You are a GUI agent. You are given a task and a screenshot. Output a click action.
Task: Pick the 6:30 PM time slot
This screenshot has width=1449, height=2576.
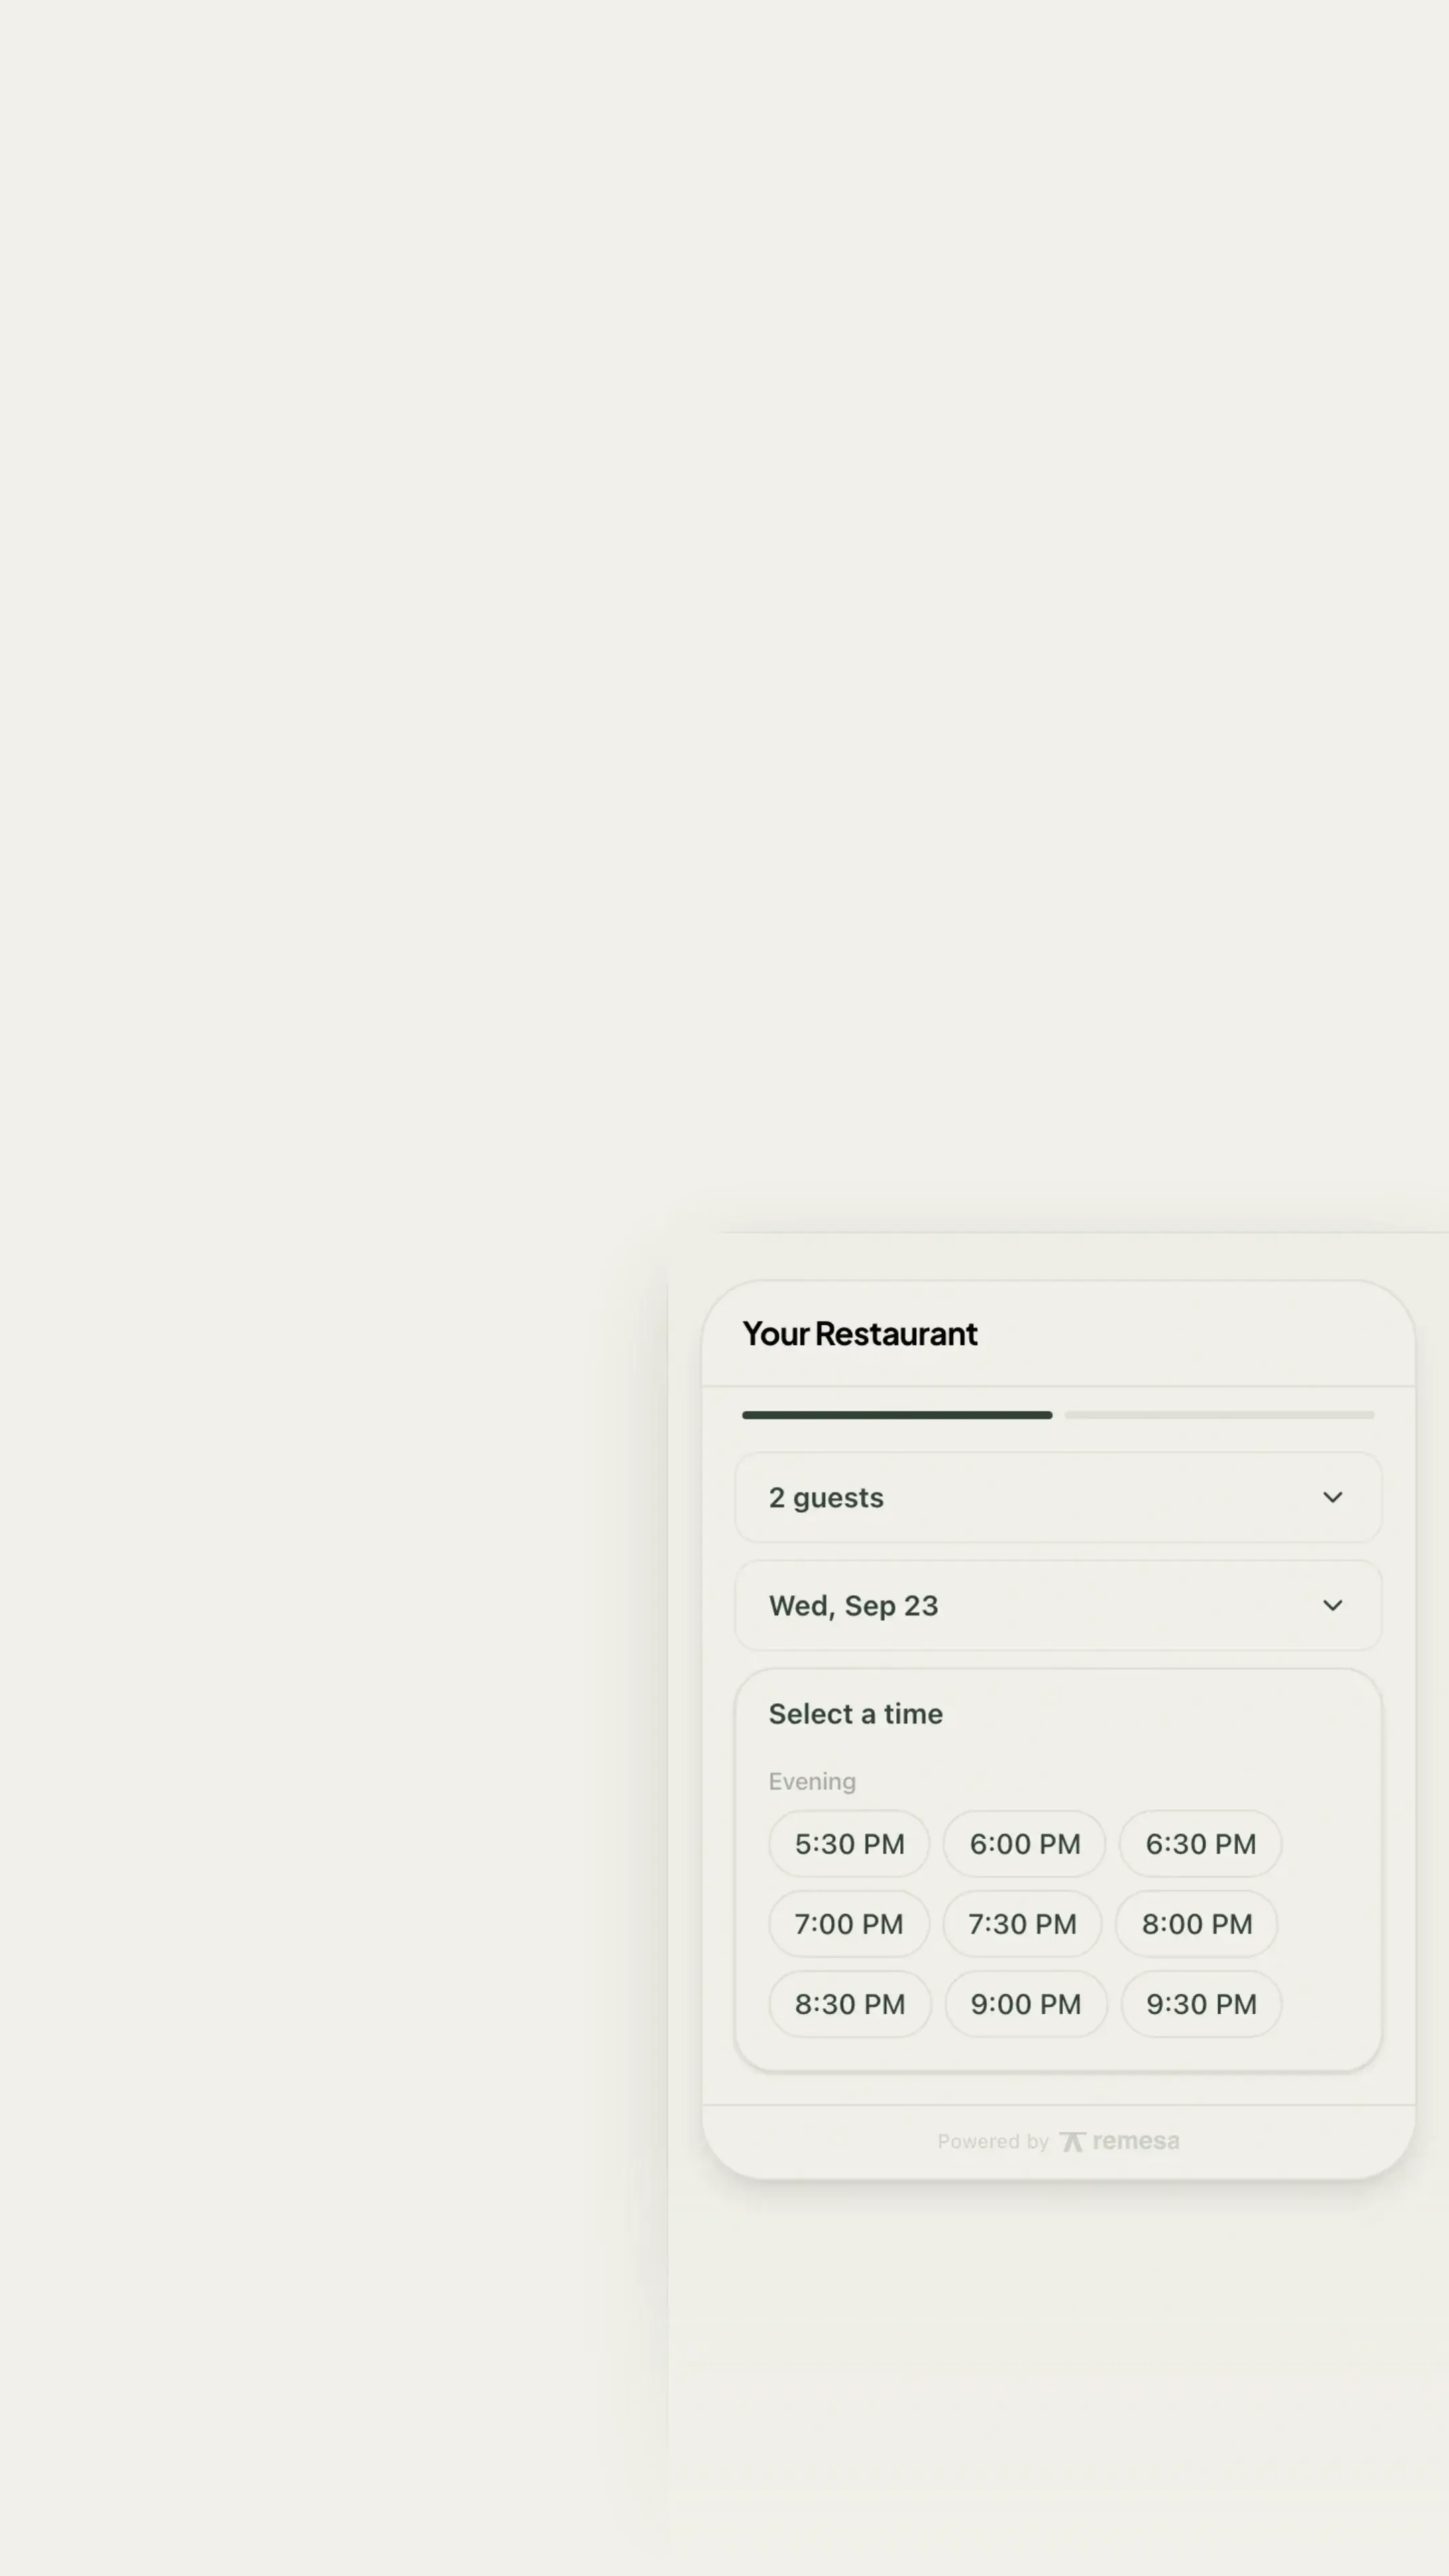[1200, 1844]
